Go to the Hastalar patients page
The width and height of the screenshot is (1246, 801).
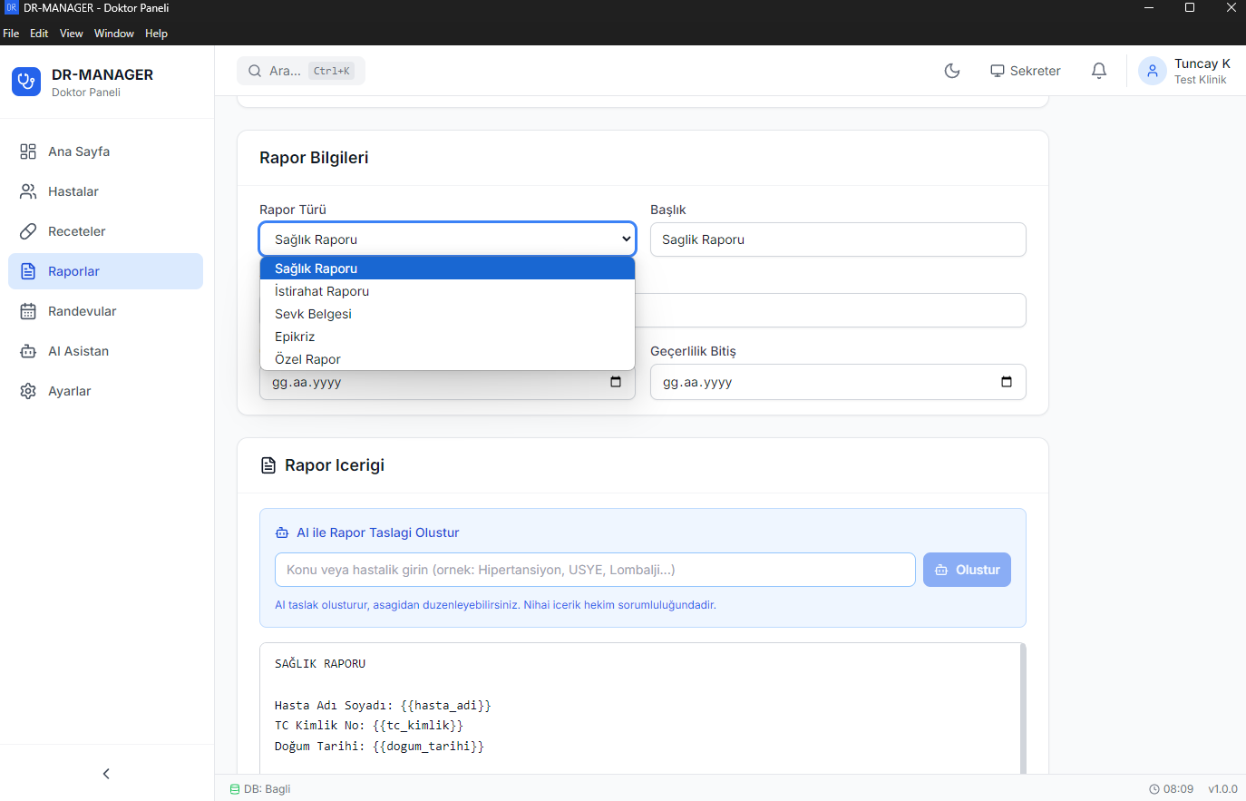tap(73, 191)
